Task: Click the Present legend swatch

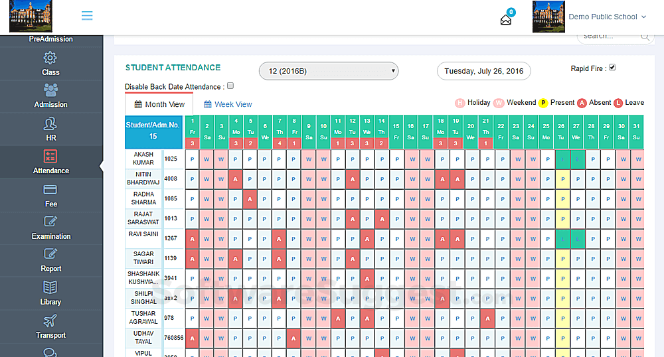Action: click(543, 103)
